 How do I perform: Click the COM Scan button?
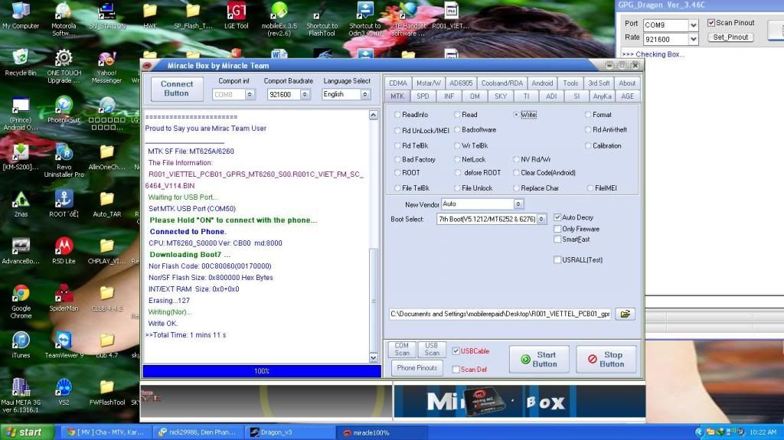[401, 349]
